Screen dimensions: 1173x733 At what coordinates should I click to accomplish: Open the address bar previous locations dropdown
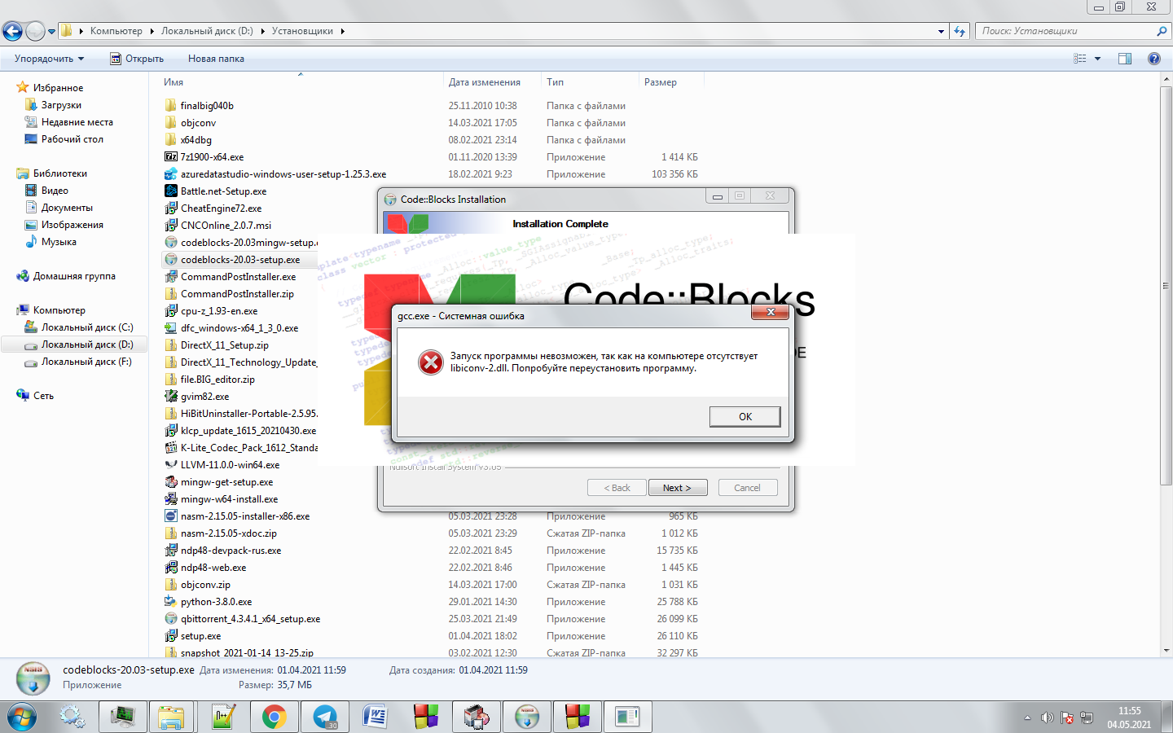(941, 32)
